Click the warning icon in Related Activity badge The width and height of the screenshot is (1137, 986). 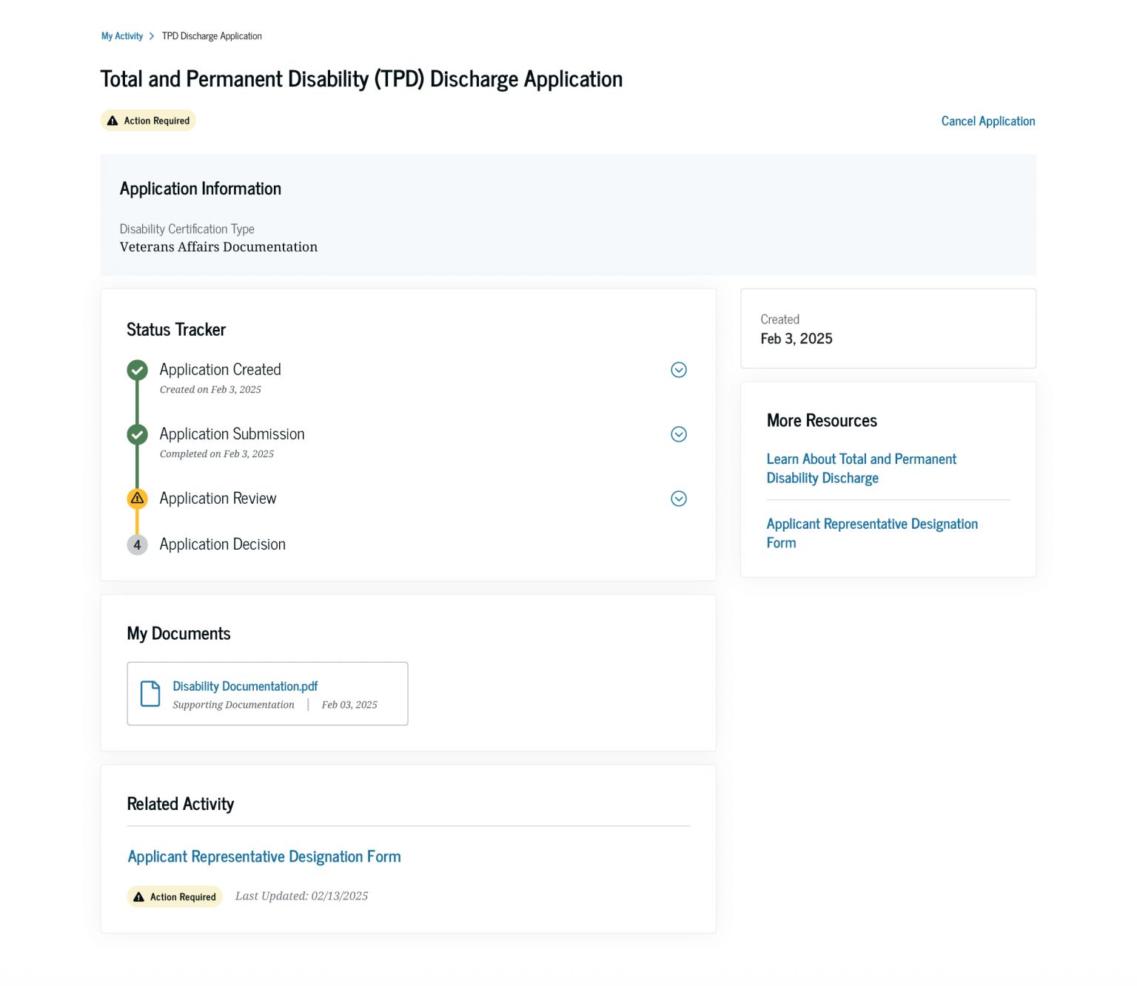[138, 896]
